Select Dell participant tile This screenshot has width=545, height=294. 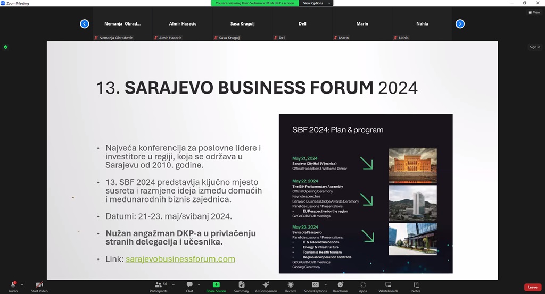(x=302, y=23)
